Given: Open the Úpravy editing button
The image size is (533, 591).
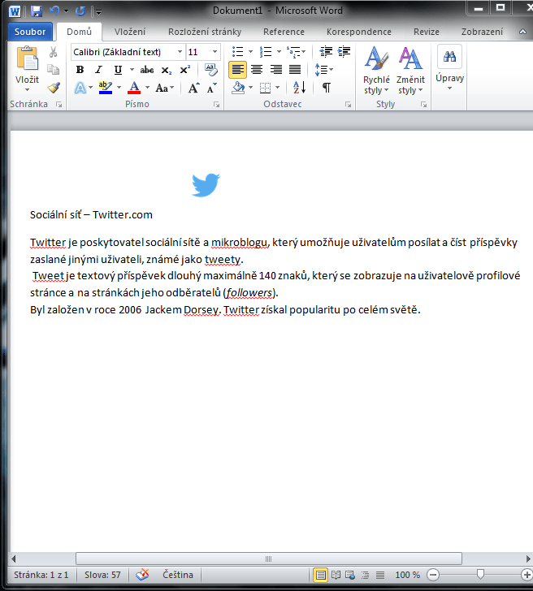Looking at the screenshot, I should point(449,68).
